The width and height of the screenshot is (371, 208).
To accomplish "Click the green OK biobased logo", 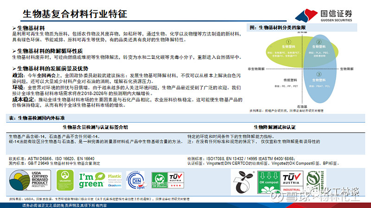I will tap(160, 180).
